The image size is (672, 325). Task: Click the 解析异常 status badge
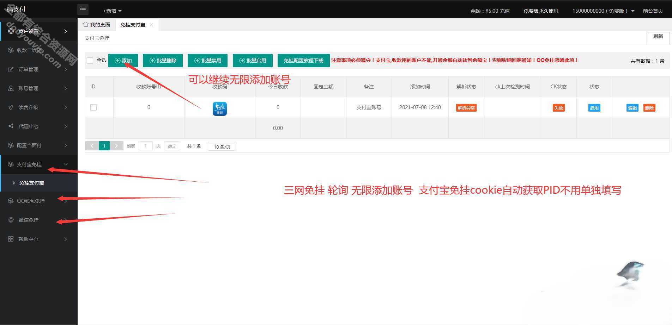pyautogui.click(x=466, y=108)
